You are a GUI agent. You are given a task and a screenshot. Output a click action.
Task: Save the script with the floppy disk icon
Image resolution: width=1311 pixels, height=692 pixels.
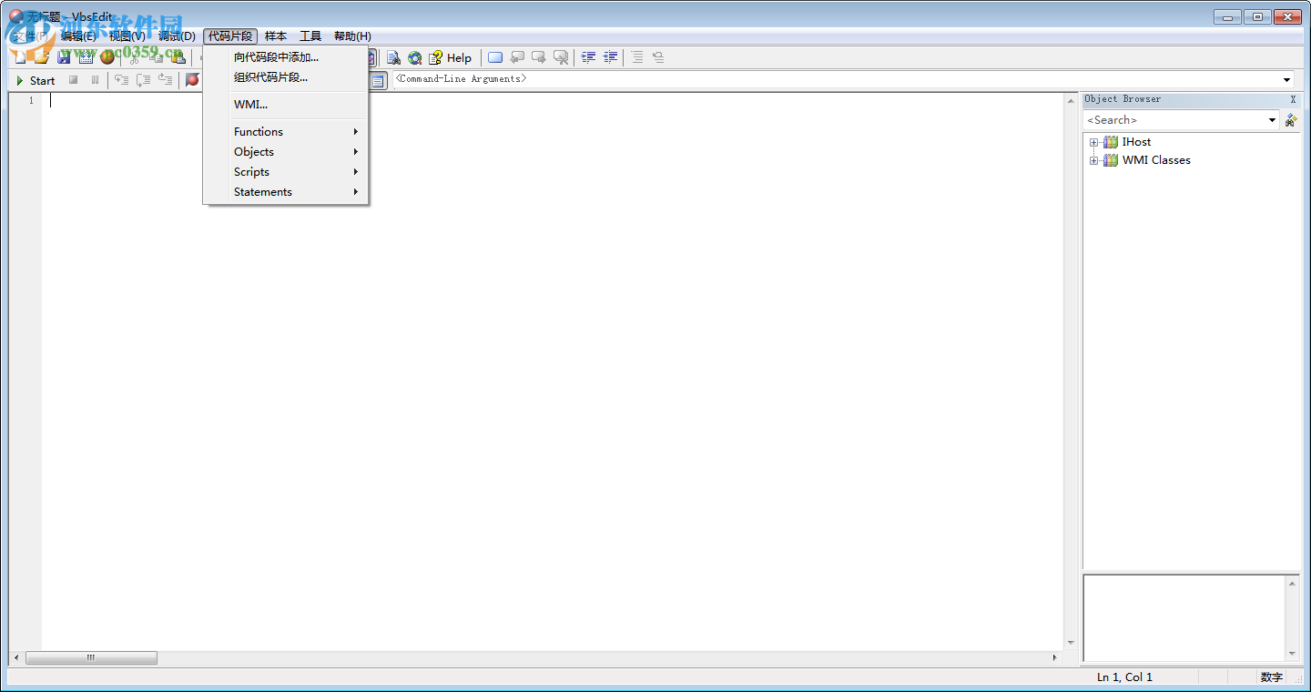coord(64,57)
